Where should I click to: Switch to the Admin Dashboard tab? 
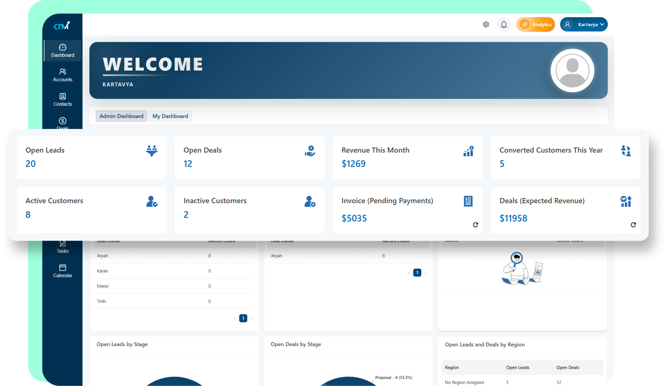tap(122, 116)
